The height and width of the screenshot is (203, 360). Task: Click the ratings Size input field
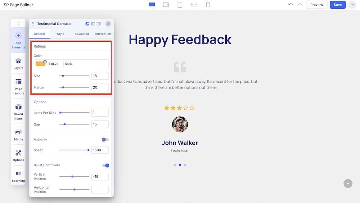click(x=100, y=76)
